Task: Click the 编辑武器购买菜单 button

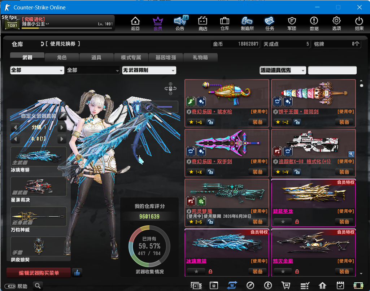Action: pos(39,273)
